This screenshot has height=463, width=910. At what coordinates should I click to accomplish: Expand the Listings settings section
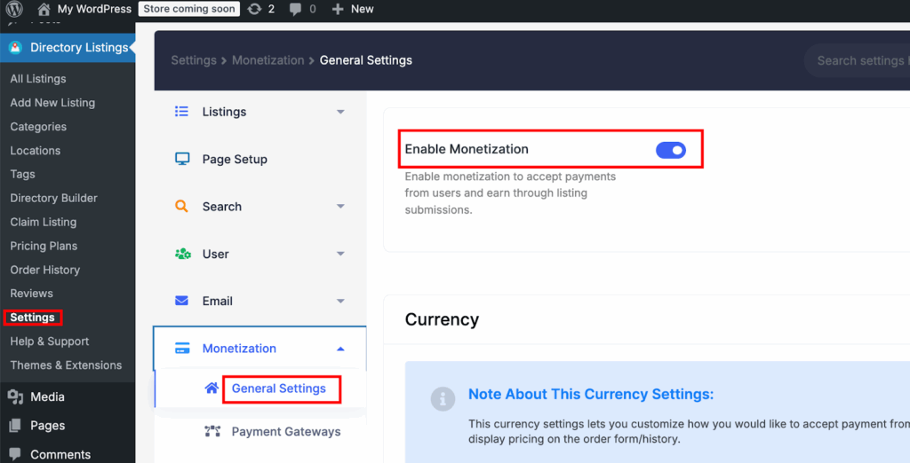pos(340,112)
